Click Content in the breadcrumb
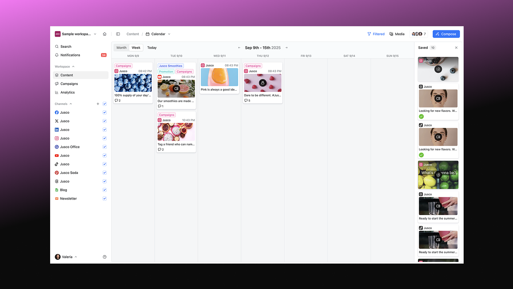Image resolution: width=513 pixels, height=289 pixels. [133, 34]
